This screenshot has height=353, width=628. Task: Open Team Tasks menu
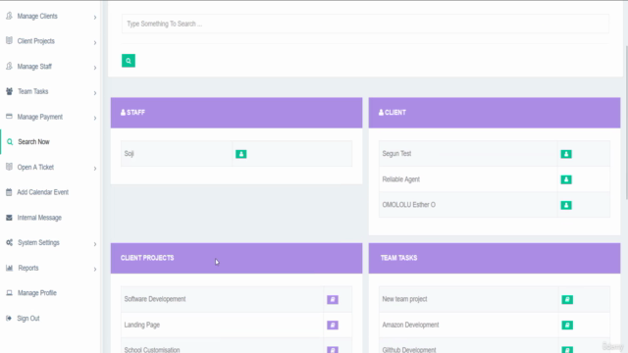pos(32,91)
